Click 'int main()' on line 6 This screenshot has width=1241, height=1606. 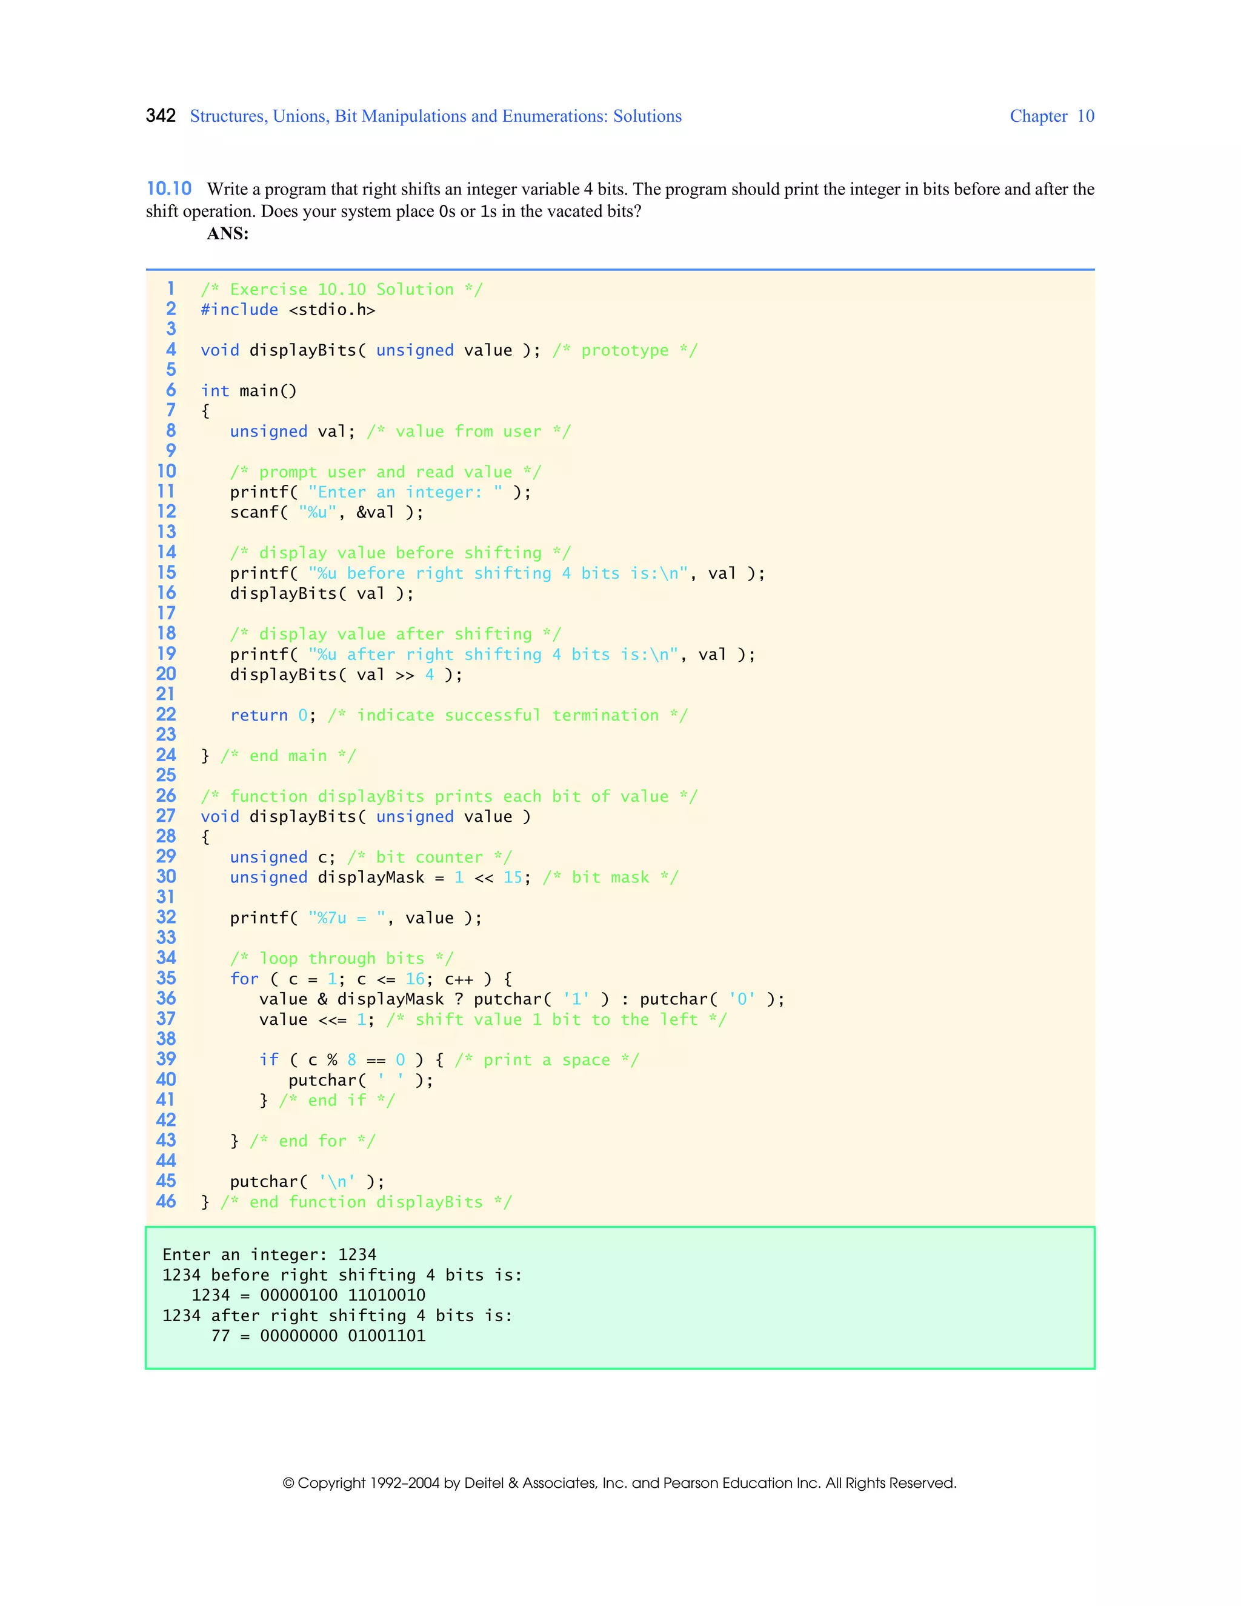click(x=248, y=390)
